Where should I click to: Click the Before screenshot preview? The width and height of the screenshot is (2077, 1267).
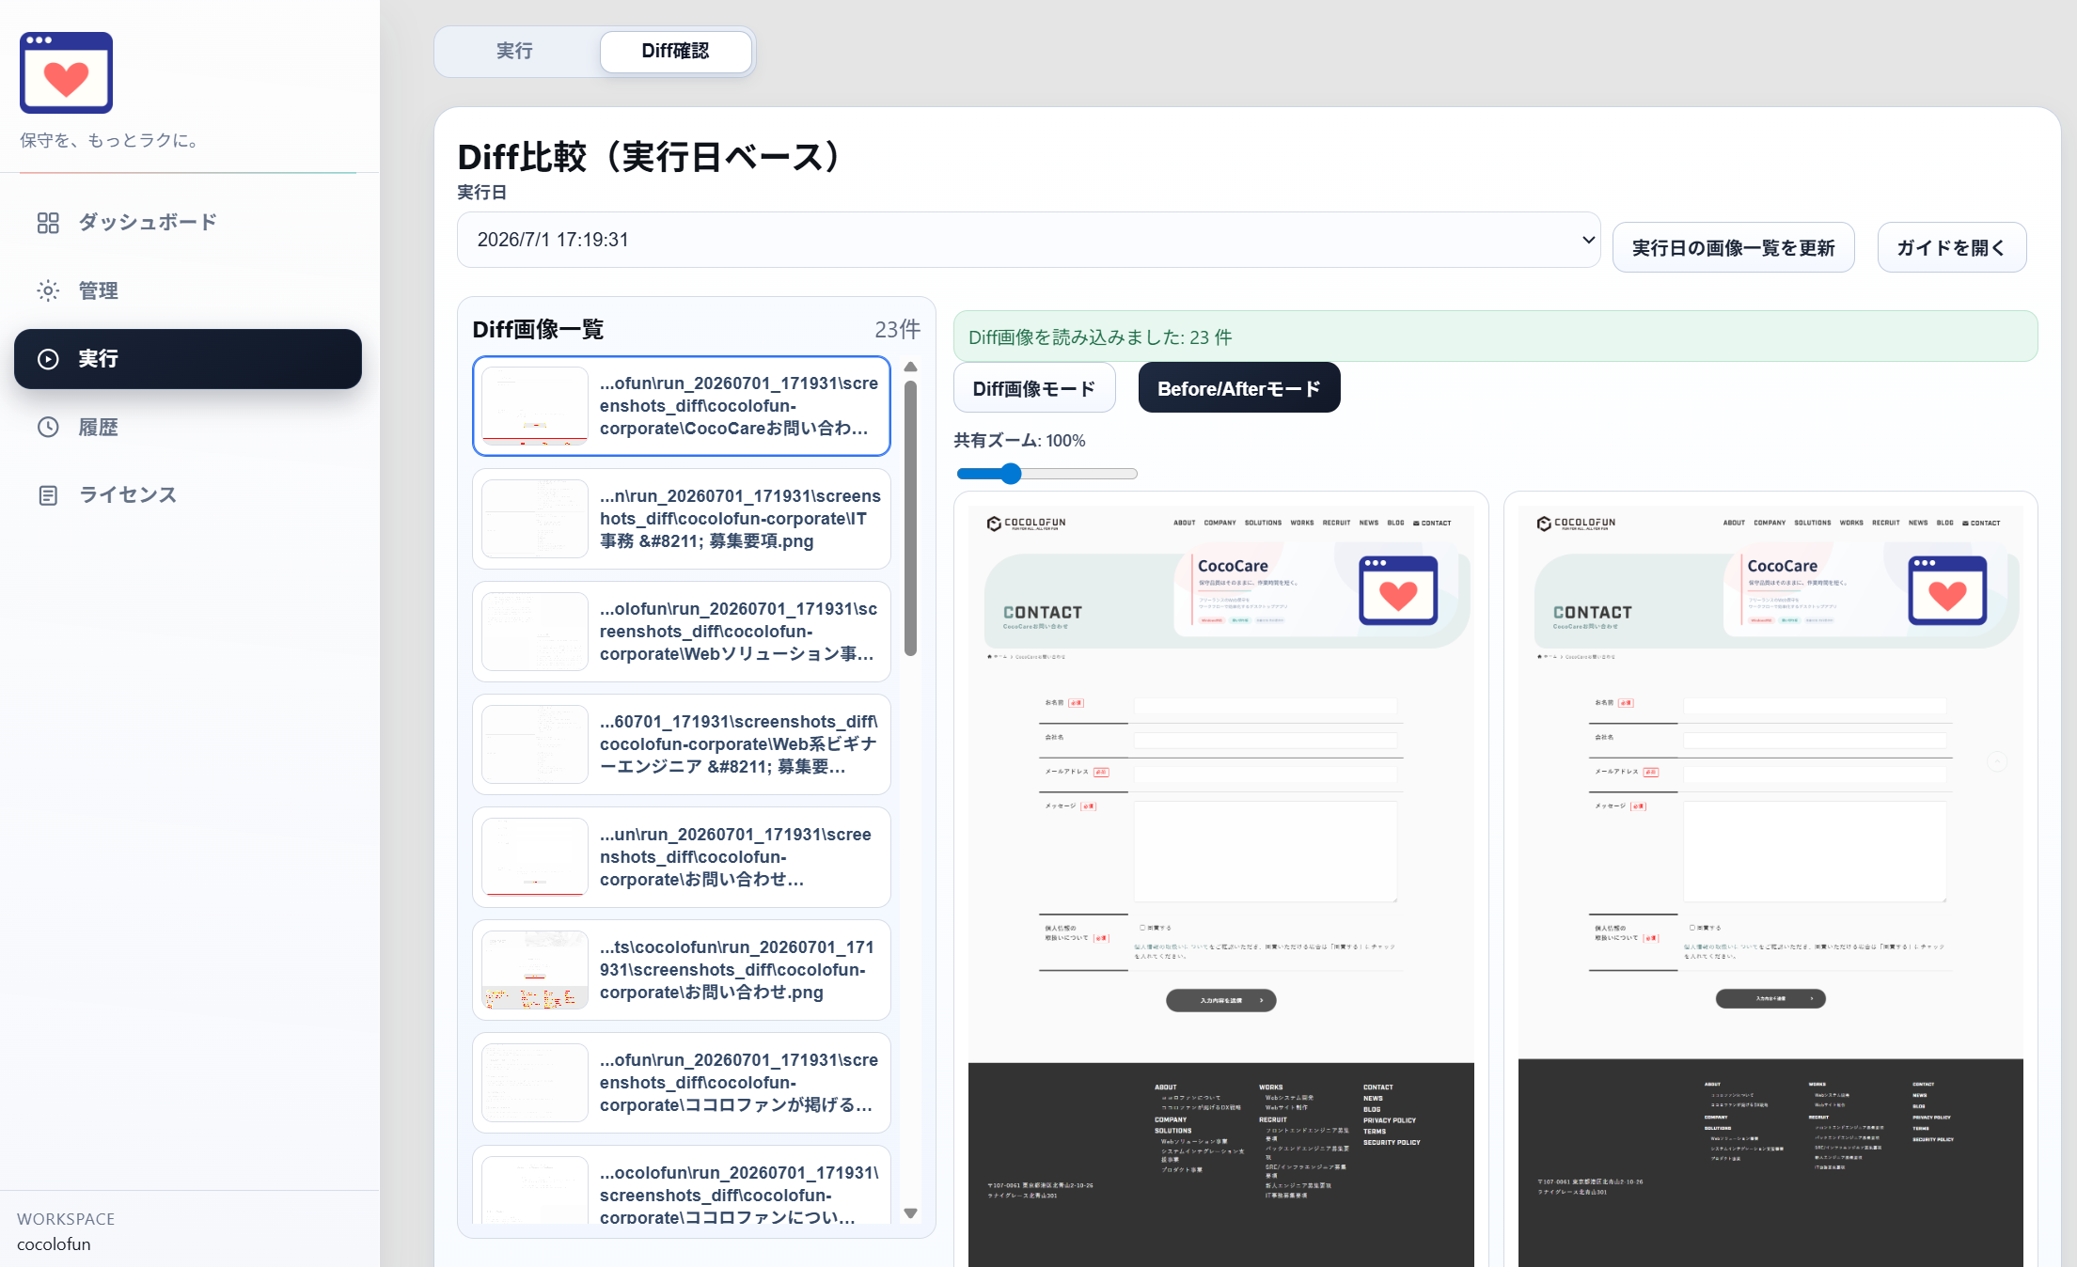tap(1220, 886)
